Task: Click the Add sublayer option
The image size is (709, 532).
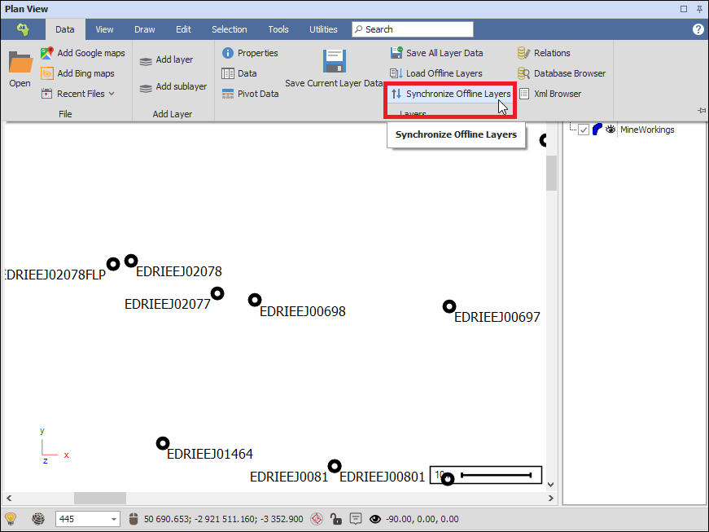Action: click(x=173, y=86)
